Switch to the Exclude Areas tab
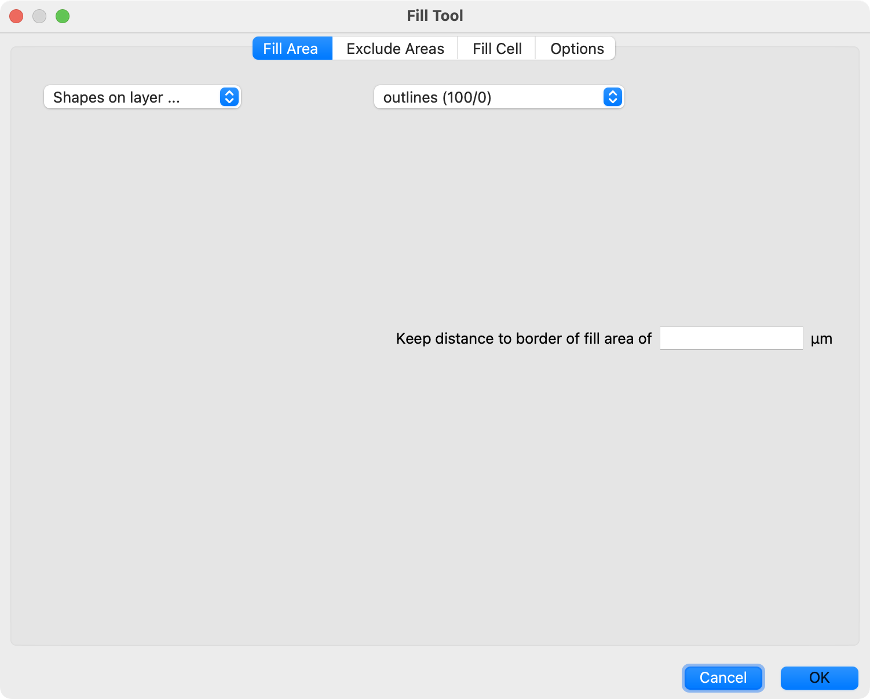870x699 pixels. click(394, 48)
